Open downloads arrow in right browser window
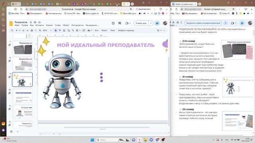 (x=252, y=9)
